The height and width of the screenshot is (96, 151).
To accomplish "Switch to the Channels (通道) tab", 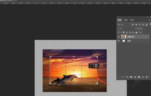I will (126, 20).
